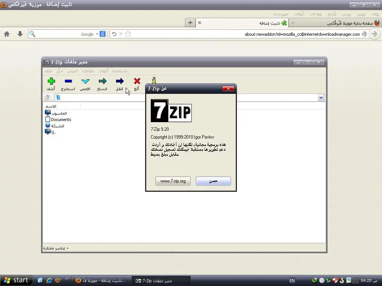Viewport: 382px width, 286px height.
Task: Click the blue Move arrow icon
Action: [x=120, y=81]
